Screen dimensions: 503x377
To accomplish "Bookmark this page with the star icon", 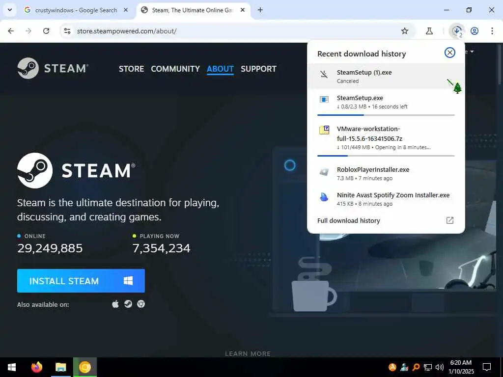I will pos(405,31).
